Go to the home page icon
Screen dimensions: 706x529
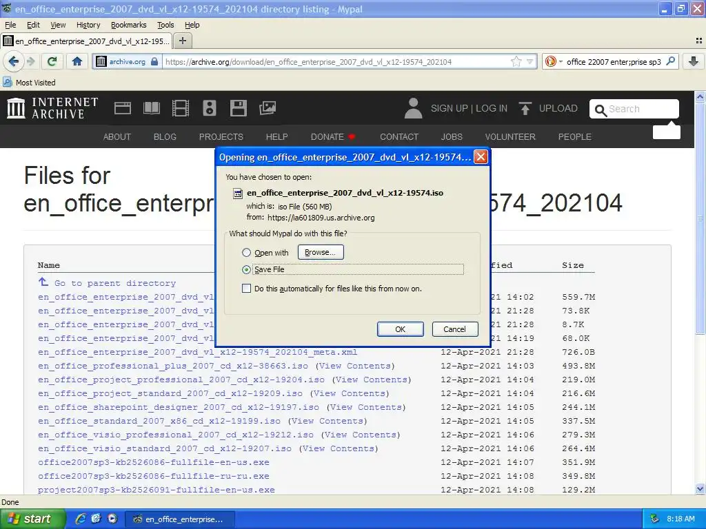(77, 61)
